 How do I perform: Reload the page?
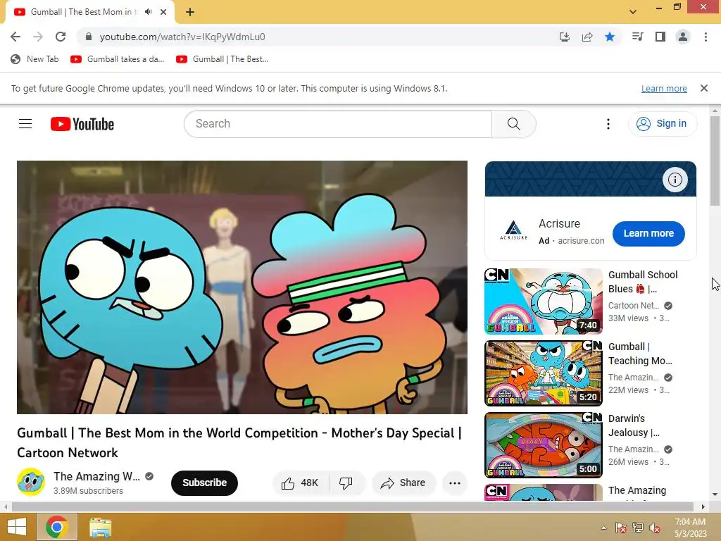coord(61,37)
